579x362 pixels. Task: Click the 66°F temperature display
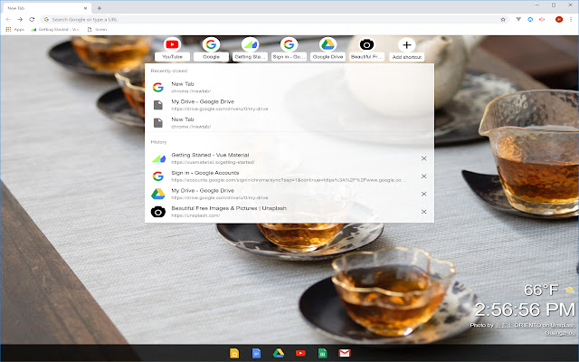click(x=541, y=290)
